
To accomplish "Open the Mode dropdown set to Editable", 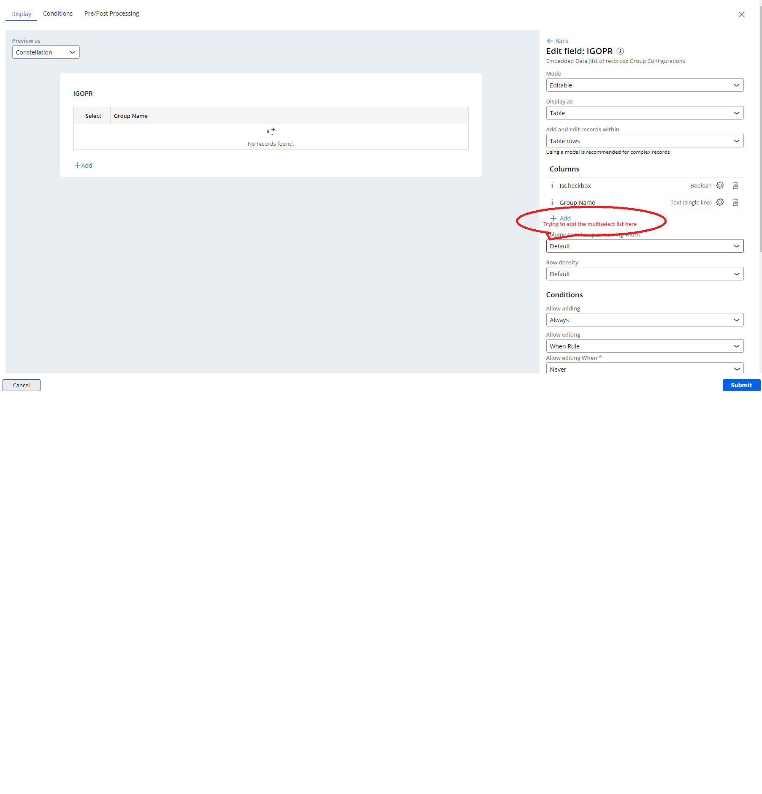I will (645, 85).
